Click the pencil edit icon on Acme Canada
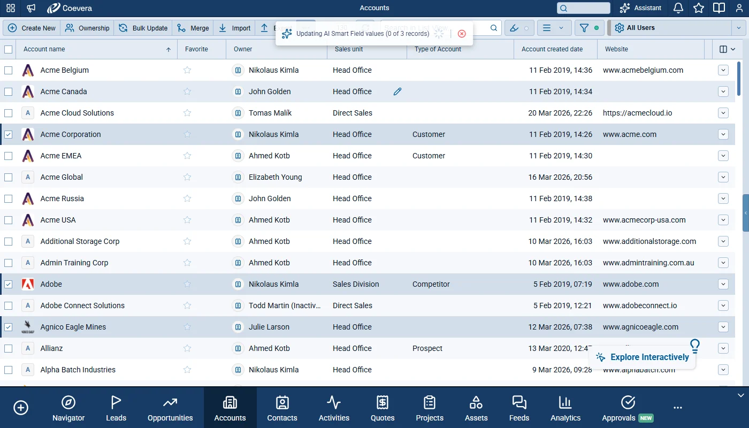Viewport: 749px width, 428px height. coord(398,91)
